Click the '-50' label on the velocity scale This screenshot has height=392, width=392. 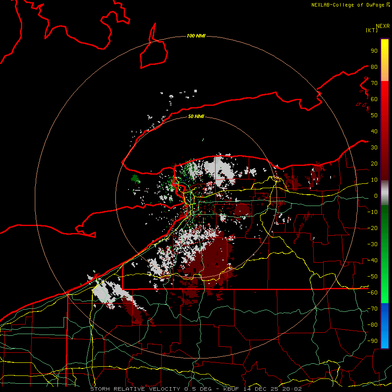coord(372,277)
